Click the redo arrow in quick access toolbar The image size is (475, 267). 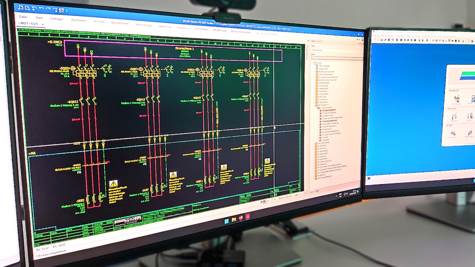coord(48,8)
